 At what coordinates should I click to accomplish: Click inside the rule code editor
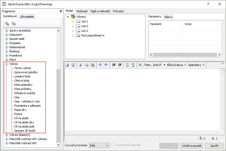click(x=142, y=99)
